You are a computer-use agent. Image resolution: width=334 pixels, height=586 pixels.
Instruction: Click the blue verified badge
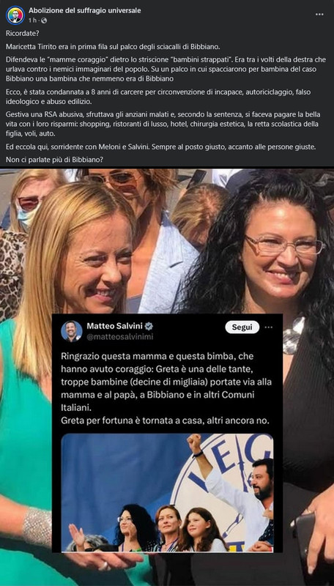(149, 326)
